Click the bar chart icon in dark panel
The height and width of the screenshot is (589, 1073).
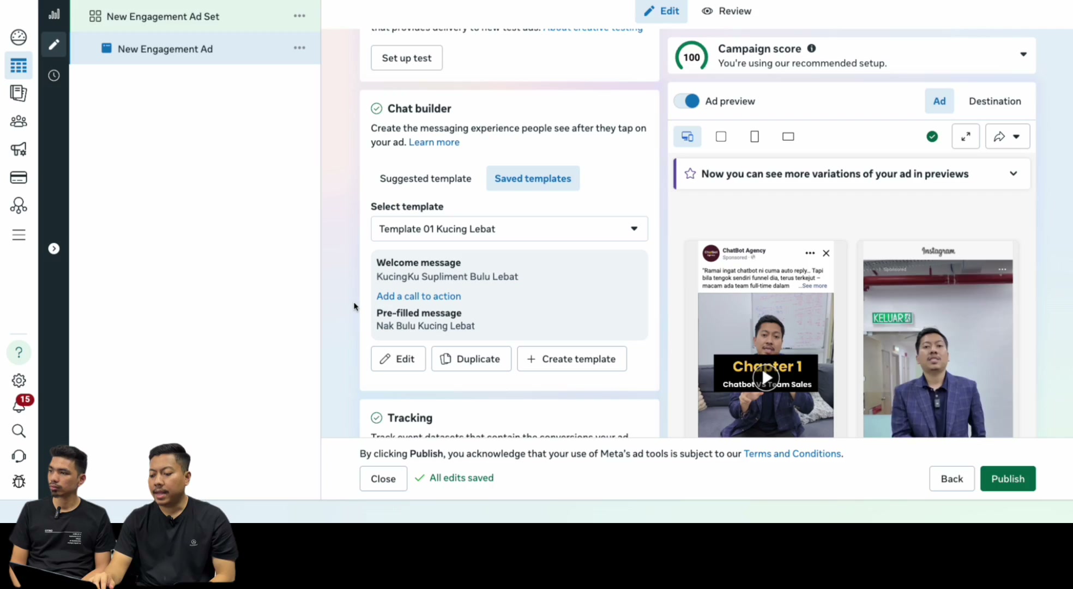[x=54, y=14]
